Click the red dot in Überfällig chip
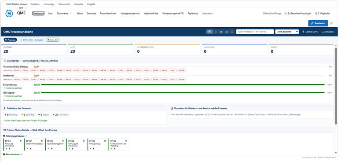The image size is (338, 161). click(x=5, y=115)
